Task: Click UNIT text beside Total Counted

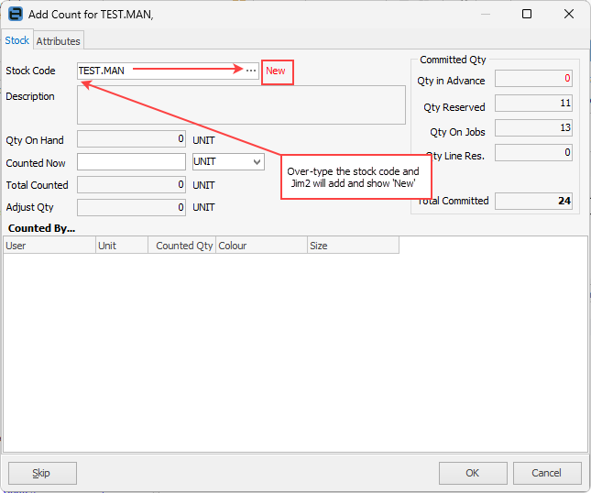Action: (x=203, y=185)
